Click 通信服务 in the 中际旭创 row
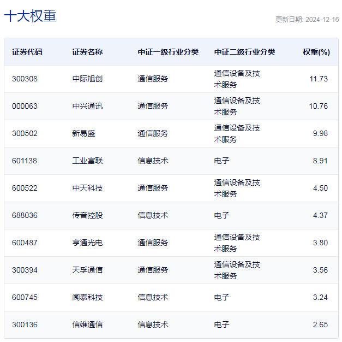 (x=153, y=79)
